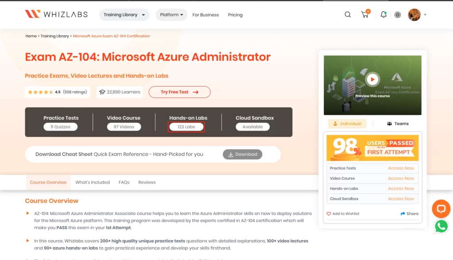This screenshot has width=453, height=260.
Task: Click the 11 Quizzes pill
Action: click(60, 127)
